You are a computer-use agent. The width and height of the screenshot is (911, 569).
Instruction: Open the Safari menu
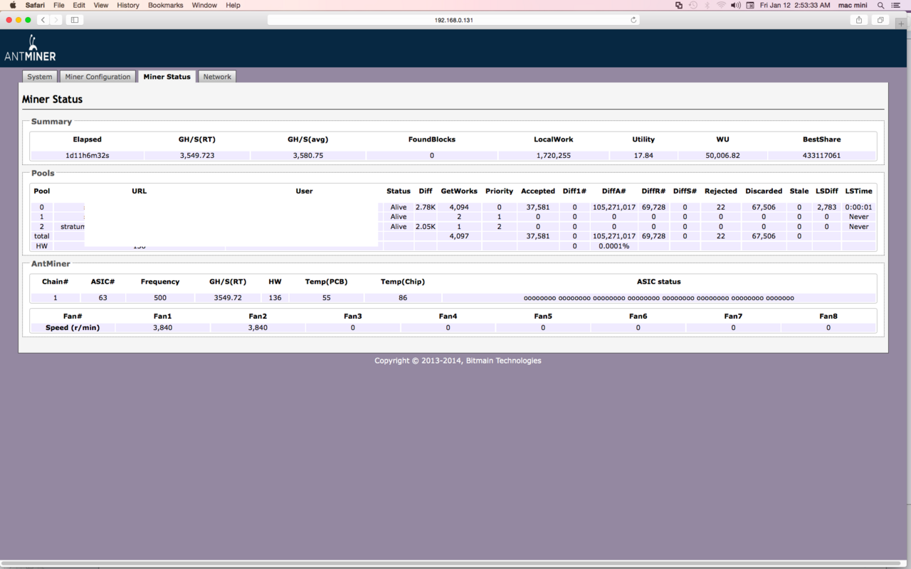coord(35,5)
